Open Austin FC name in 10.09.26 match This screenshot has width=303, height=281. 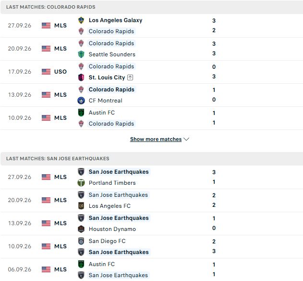(102, 113)
